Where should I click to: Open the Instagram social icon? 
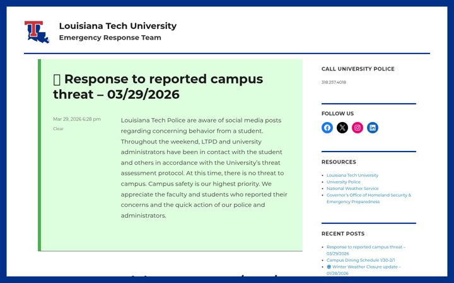(x=358, y=128)
